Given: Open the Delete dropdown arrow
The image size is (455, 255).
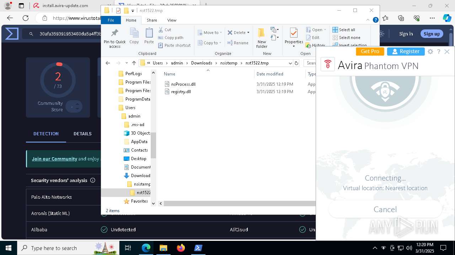Looking at the screenshot, I should (x=248, y=33).
